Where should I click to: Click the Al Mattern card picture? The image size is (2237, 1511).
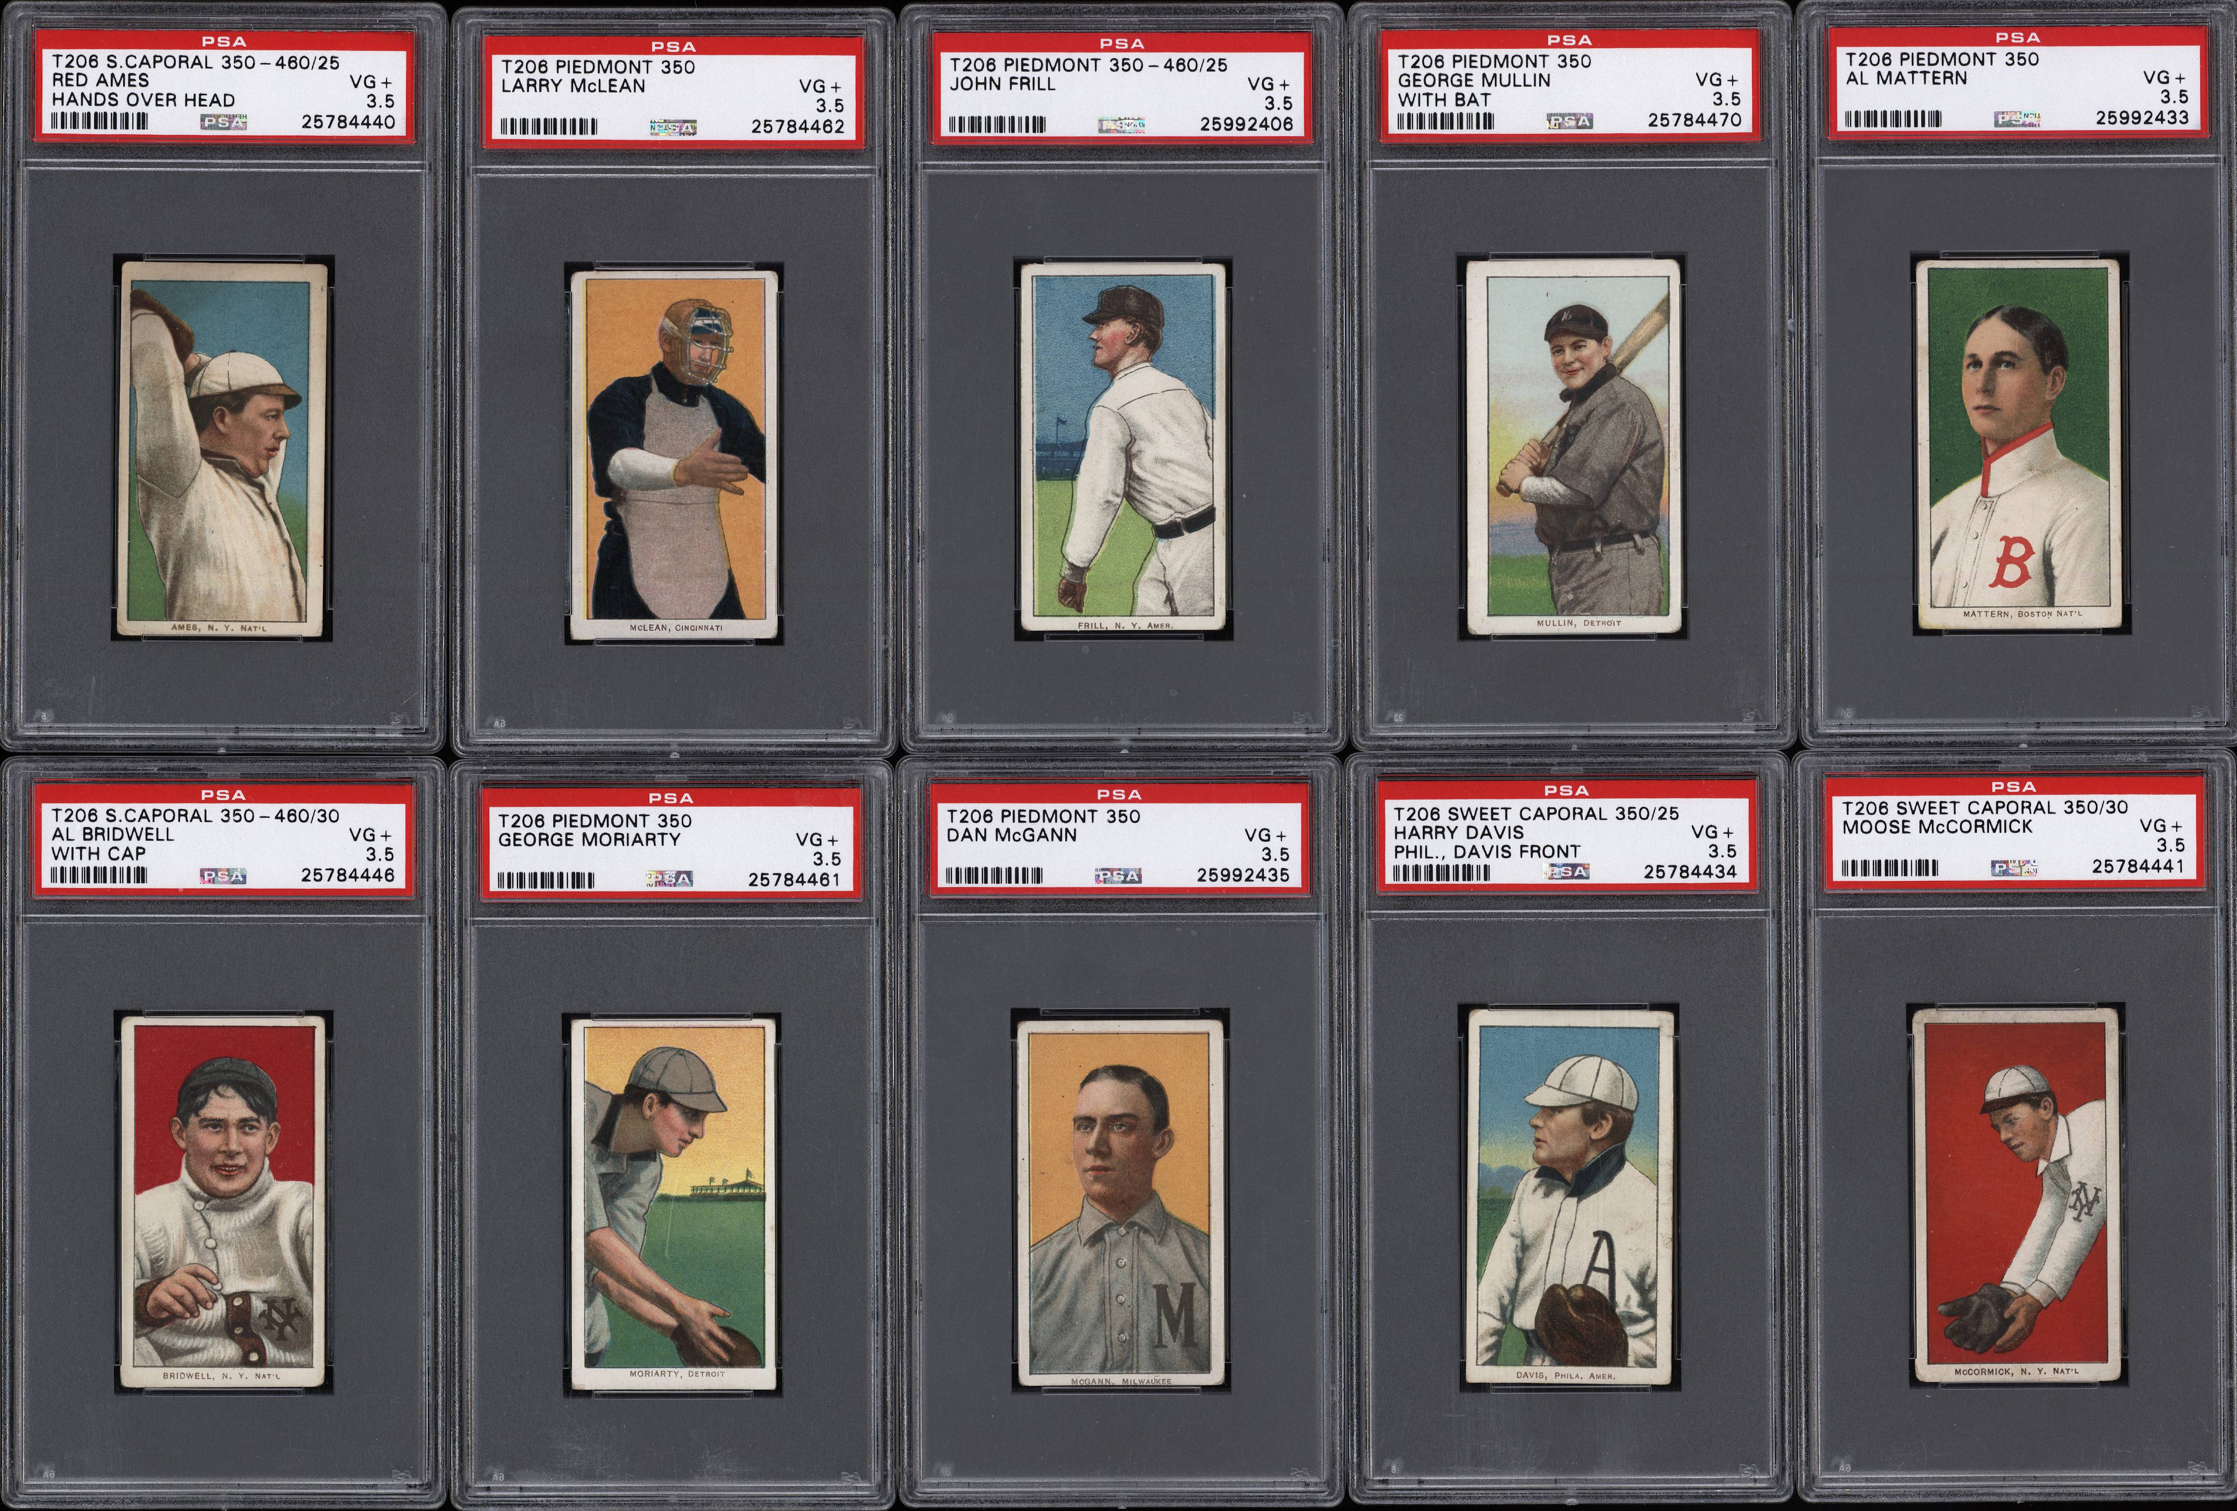coord(2019,444)
